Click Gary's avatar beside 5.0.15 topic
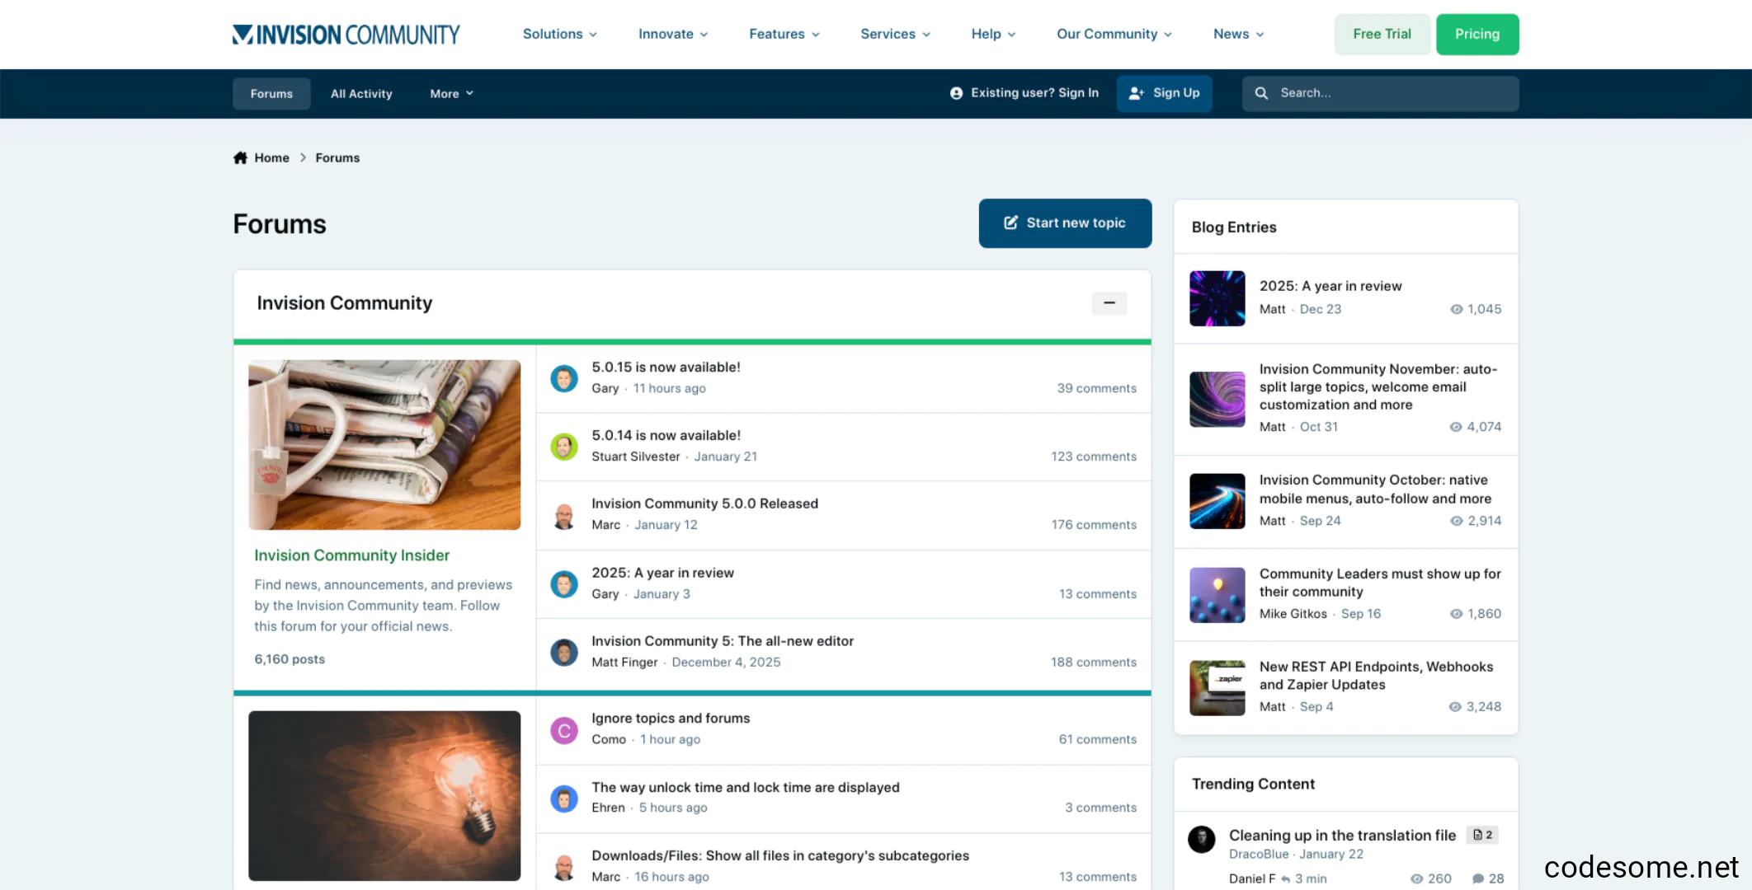 click(564, 378)
